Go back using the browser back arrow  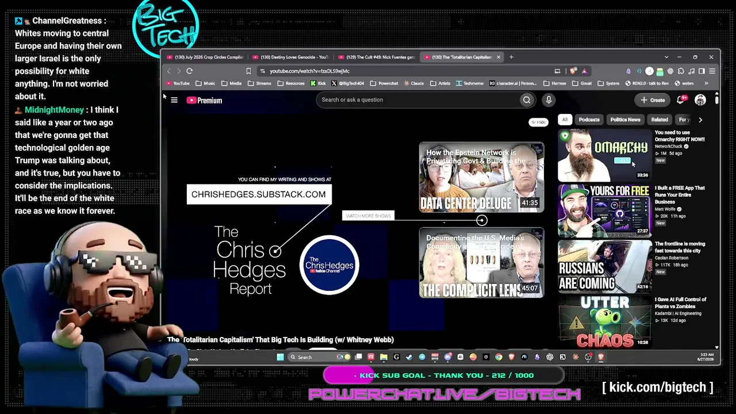pyautogui.click(x=168, y=71)
